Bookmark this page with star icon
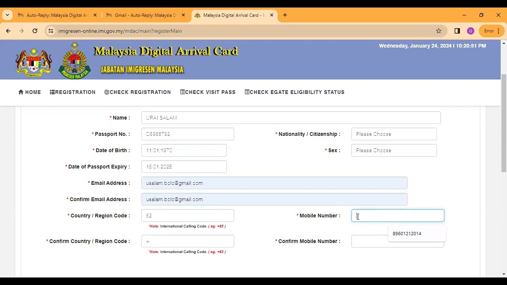Image resolution: width=507 pixels, height=285 pixels. point(438,31)
